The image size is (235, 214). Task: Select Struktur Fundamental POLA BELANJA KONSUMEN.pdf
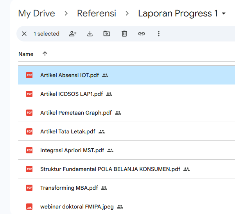(x=110, y=169)
